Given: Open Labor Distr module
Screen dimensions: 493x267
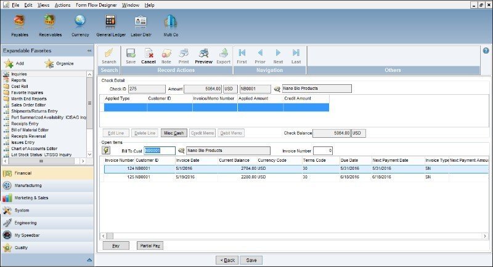Looking at the screenshot, I should [141, 23].
